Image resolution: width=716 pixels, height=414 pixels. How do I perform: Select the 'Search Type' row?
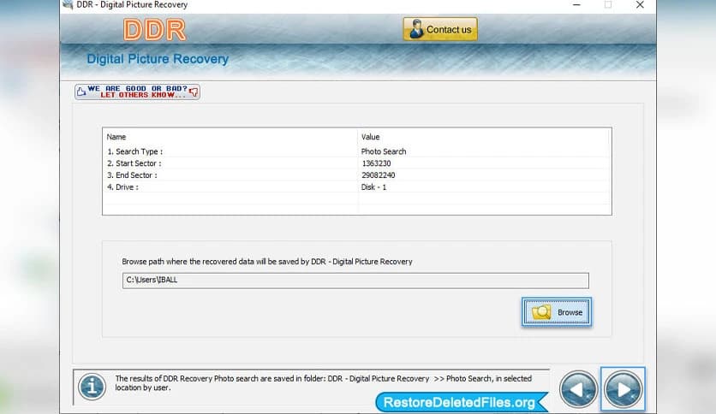[x=356, y=151]
